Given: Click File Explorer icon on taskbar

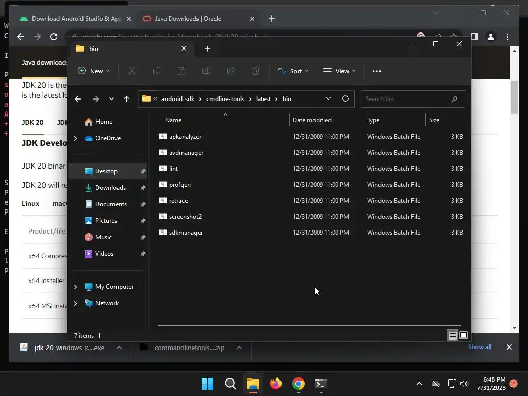Looking at the screenshot, I should (253, 384).
